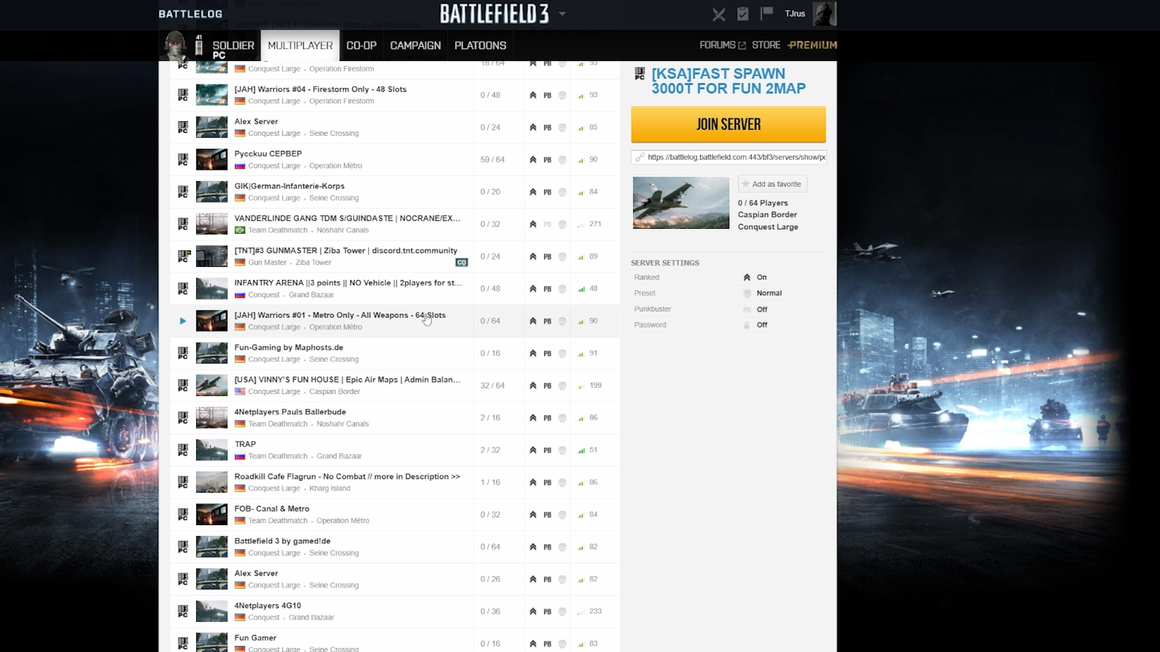Viewport: 1160px width, 652px height.
Task: Click the CQ expansion badge on TNT Gunmaster
Action: coord(462,263)
